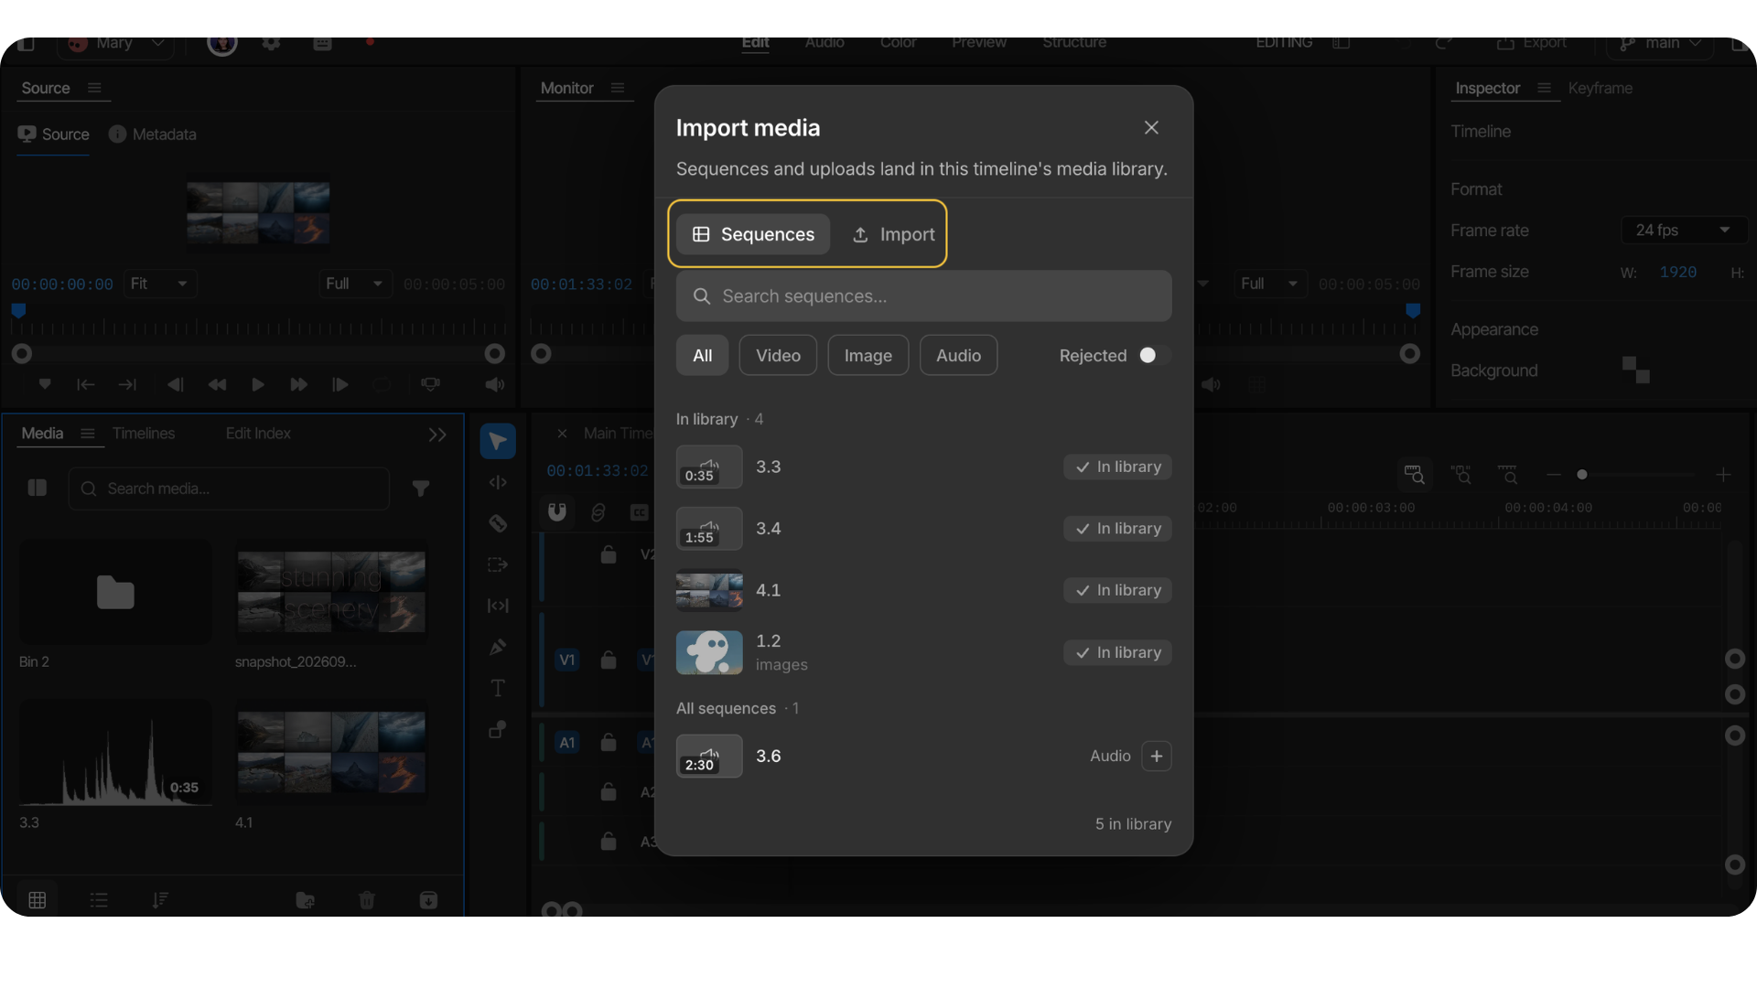
Task: Play the source clip
Action: pos(258,385)
